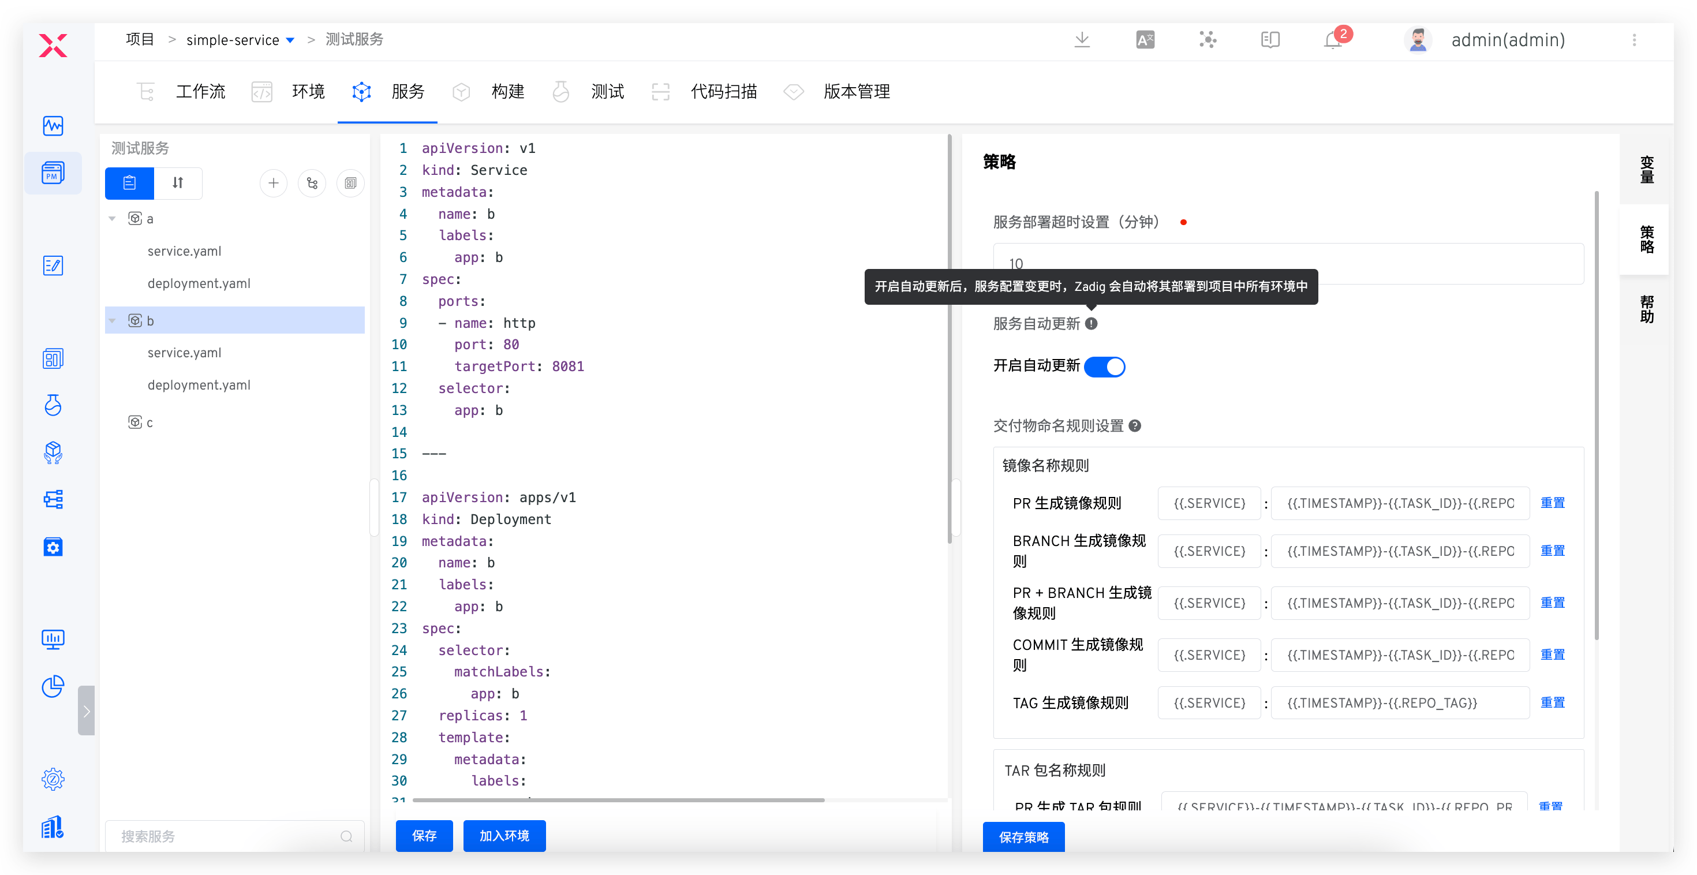Open the documentation book icon

(x=1270, y=39)
